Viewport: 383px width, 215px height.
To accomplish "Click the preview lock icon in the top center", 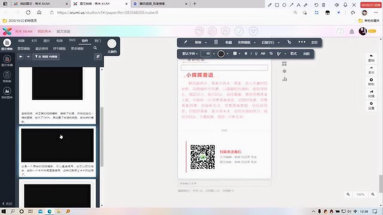I will [x=226, y=31].
